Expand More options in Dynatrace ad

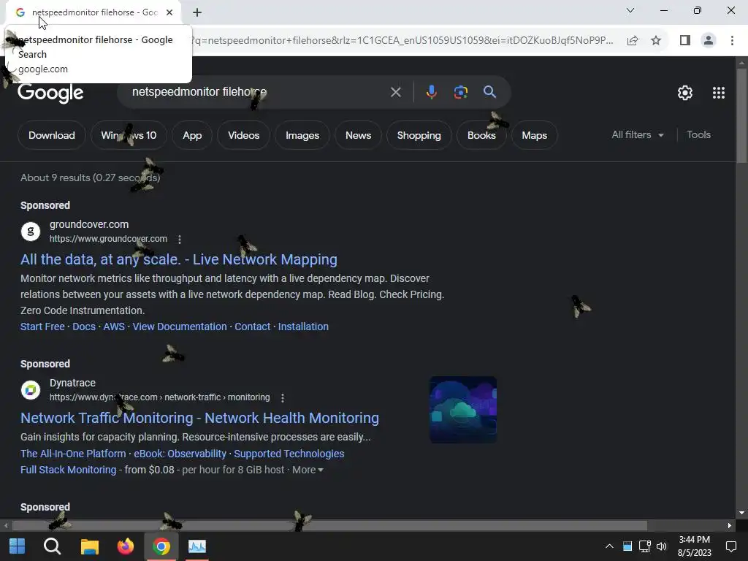308,470
